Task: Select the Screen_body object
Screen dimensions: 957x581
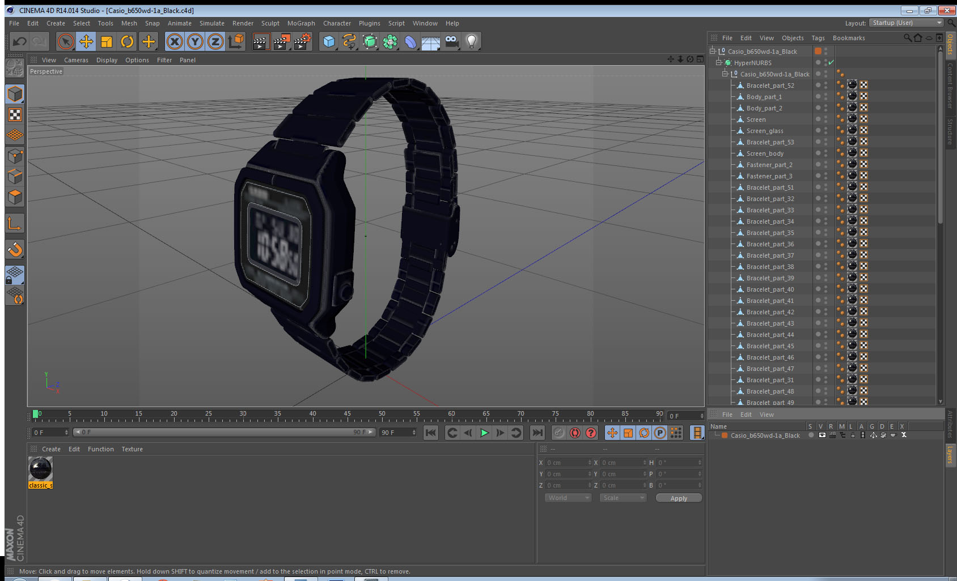Action: click(765, 153)
